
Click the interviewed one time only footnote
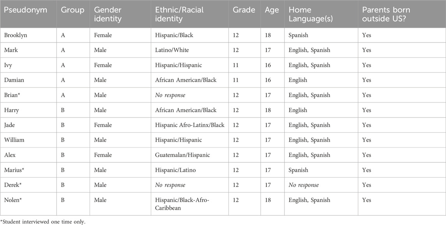click(x=38, y=221)
